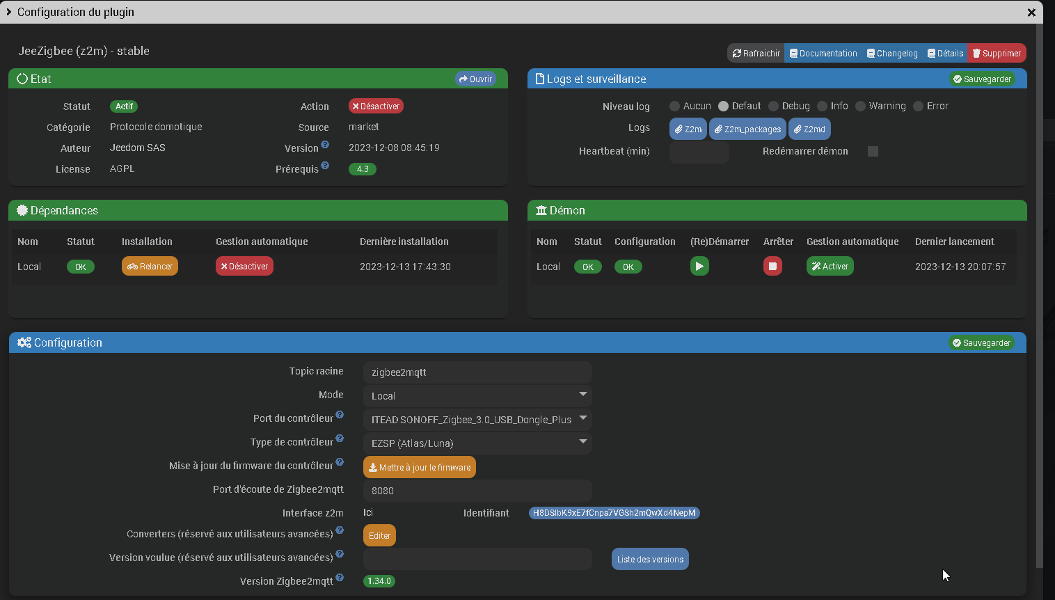The height and width of the screenshot is (600, 1055).
Task: Disable automatic dependency management
Action: coord(244,266)
